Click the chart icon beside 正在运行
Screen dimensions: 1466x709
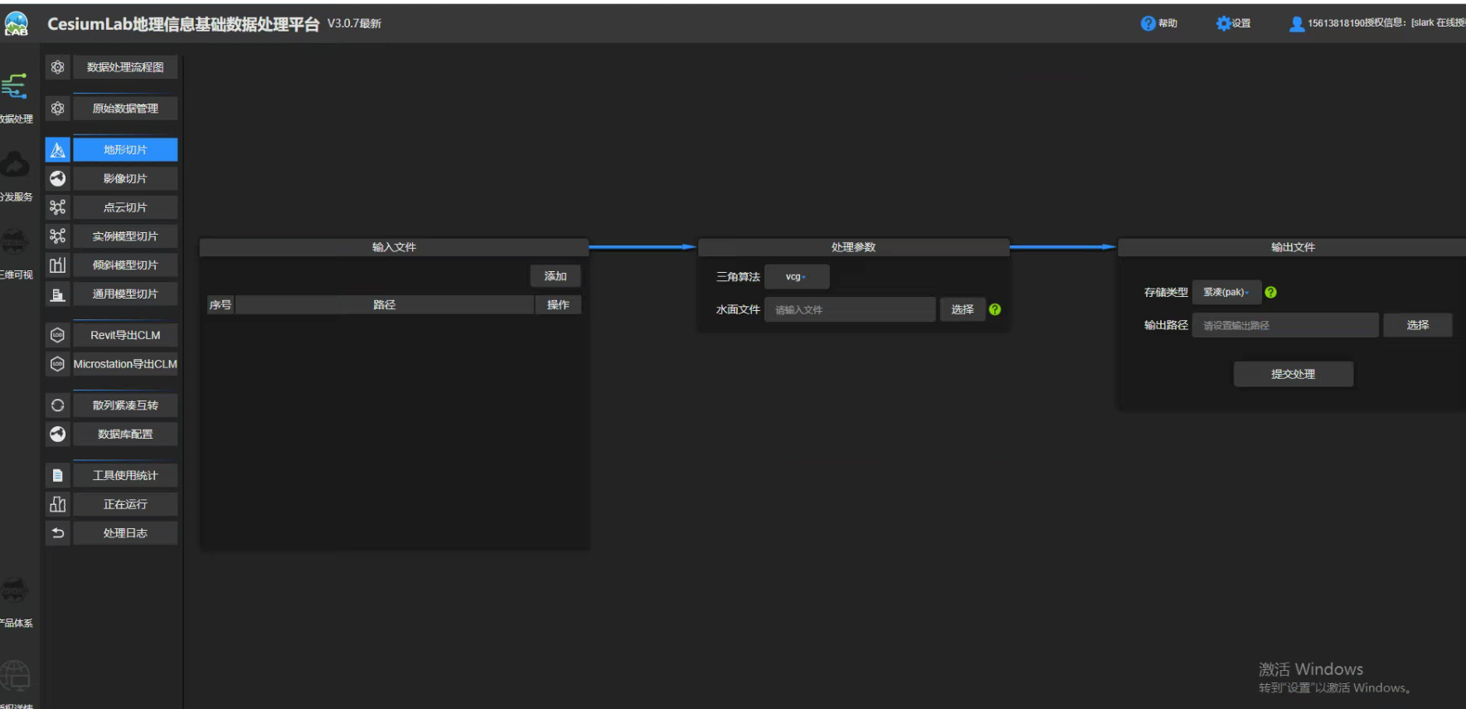click(57, 504)
